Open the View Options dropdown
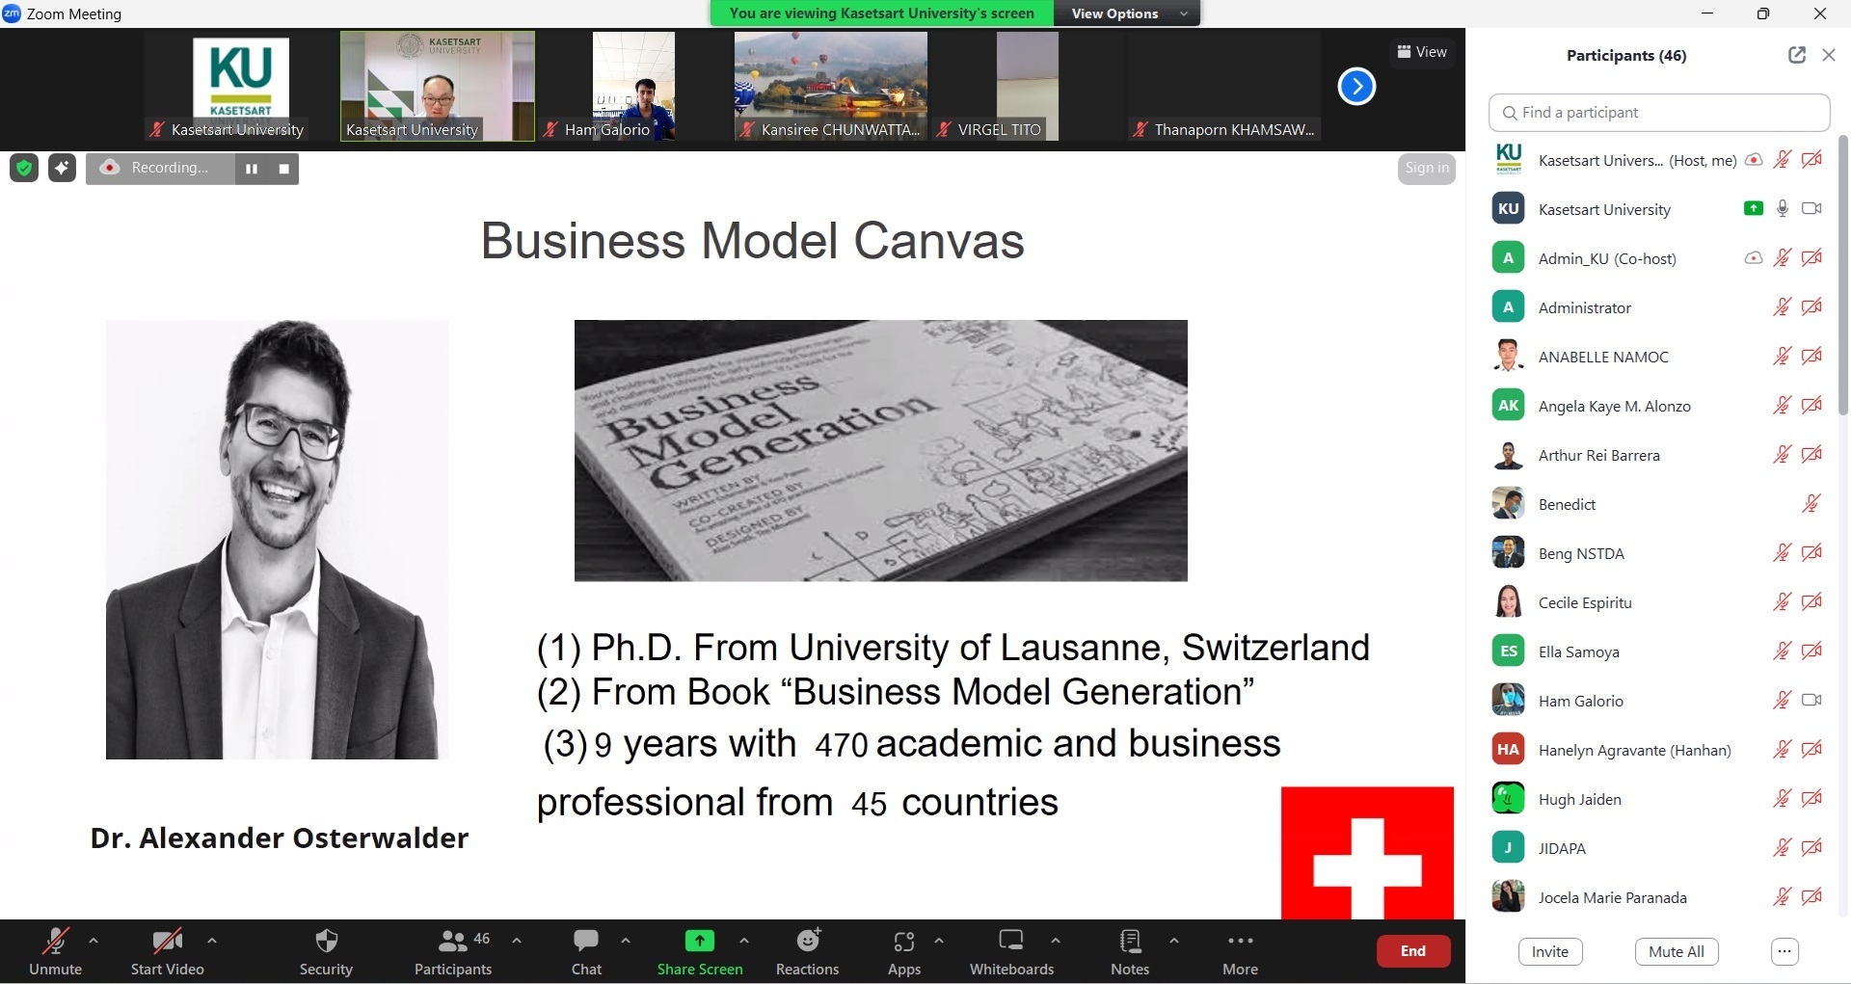This screenshot has width=1851, height=984. click(1128, 13)
